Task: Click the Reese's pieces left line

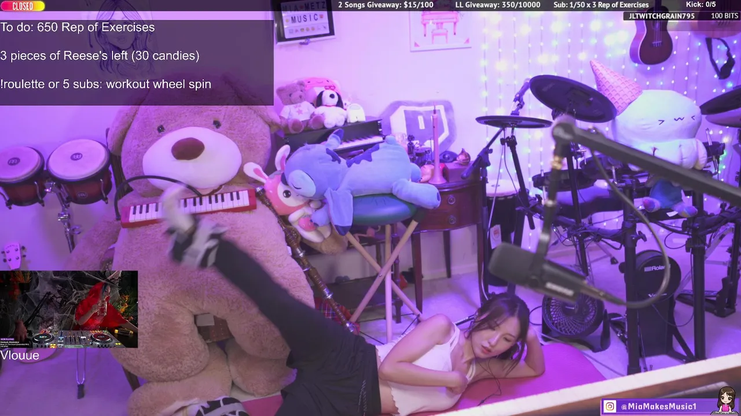Action: (100, 55)
